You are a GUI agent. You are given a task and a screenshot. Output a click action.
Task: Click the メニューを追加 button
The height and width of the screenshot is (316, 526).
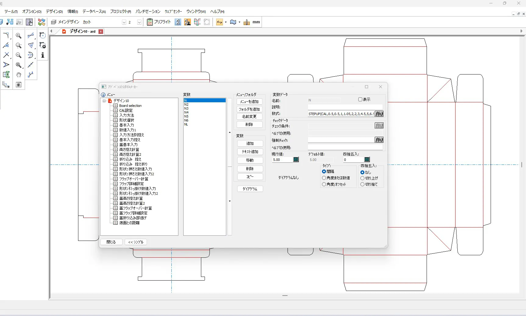tap(249, 102)
